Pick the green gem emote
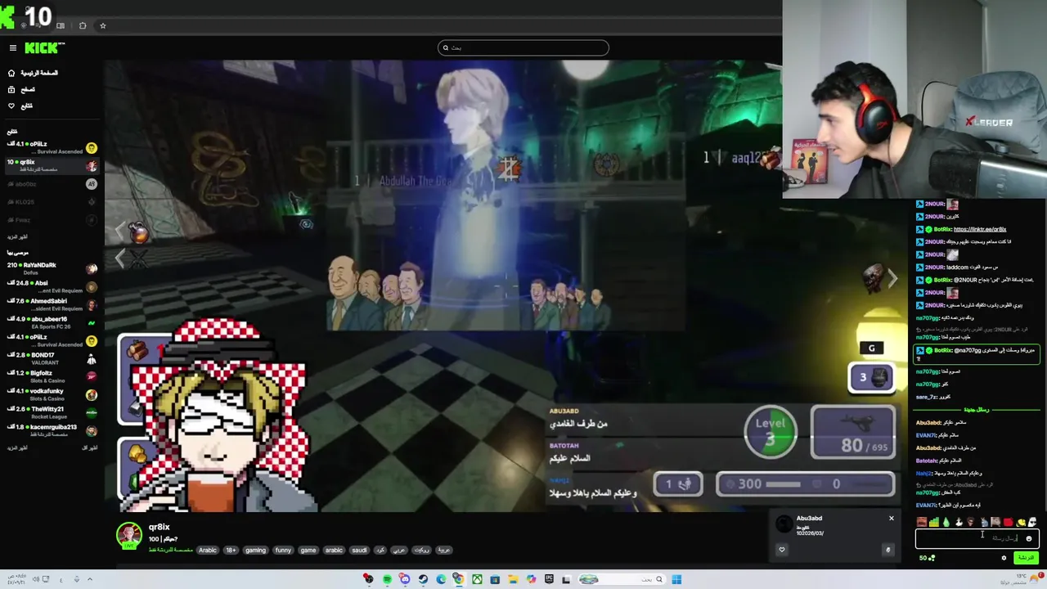1047x589 pixels. pyautogui.click(x=946, y=522)
